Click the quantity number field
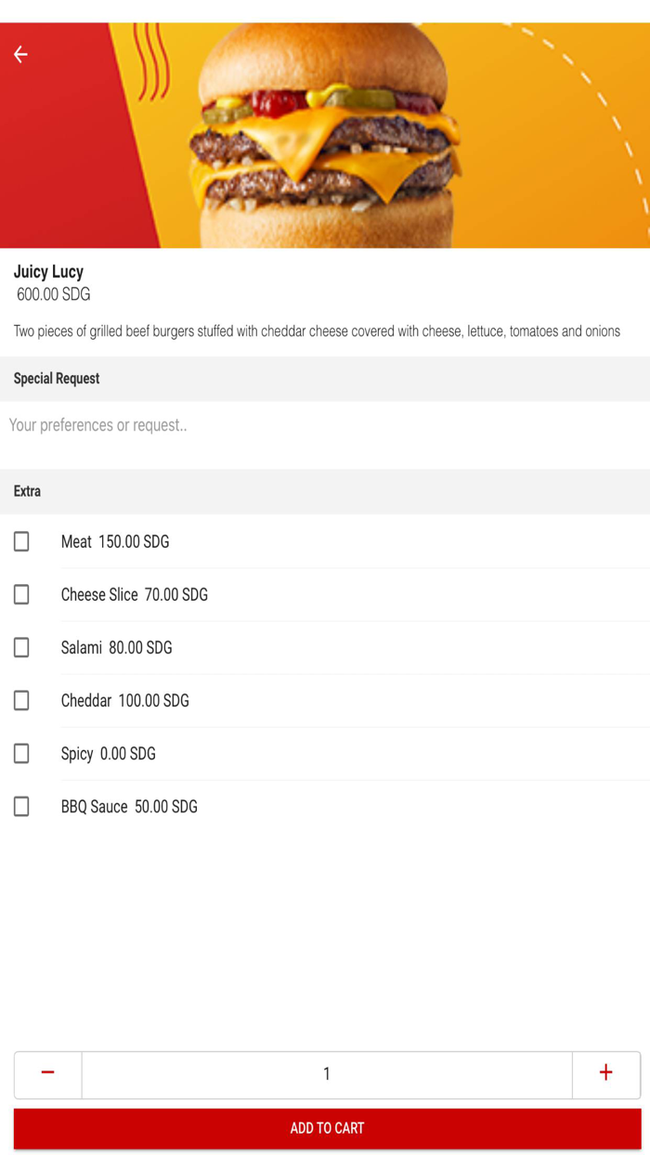This screenshot has height=1155, width=650. [x=326, y=1073]
